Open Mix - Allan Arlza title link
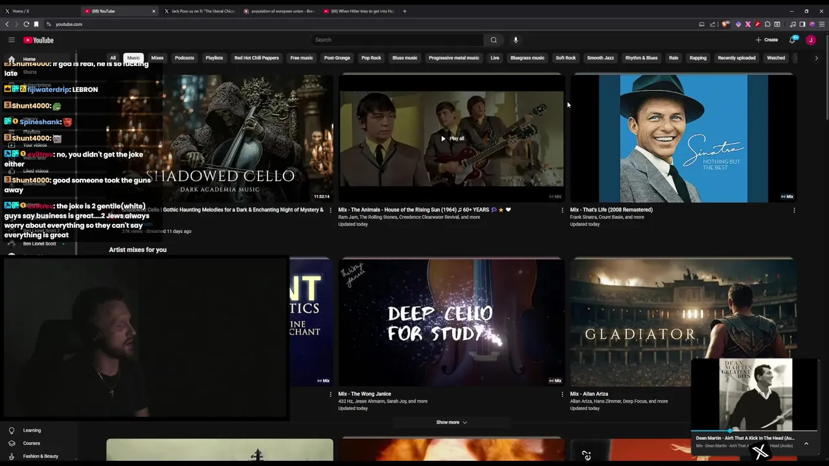This screenshot has width=829, height=466. click(x=589, y=394)
